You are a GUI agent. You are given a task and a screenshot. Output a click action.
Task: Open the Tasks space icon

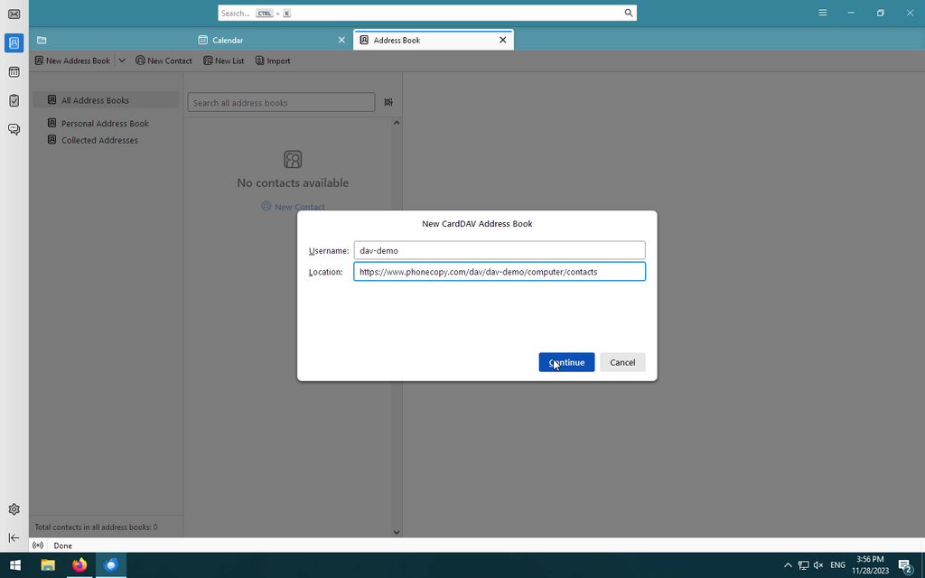[14, 100]
